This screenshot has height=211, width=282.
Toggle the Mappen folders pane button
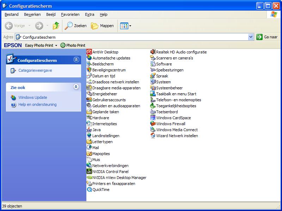click(x=102, y=26)
